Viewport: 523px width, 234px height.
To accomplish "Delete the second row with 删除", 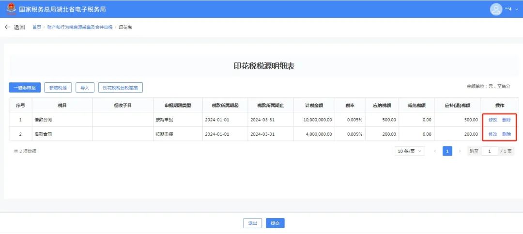I will click(507, 134).
